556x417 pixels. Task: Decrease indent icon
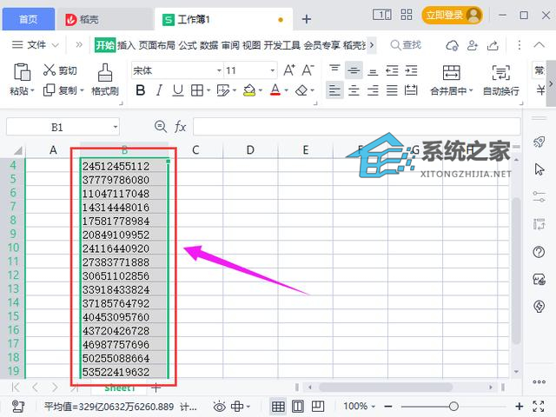(x=392, y=70)
